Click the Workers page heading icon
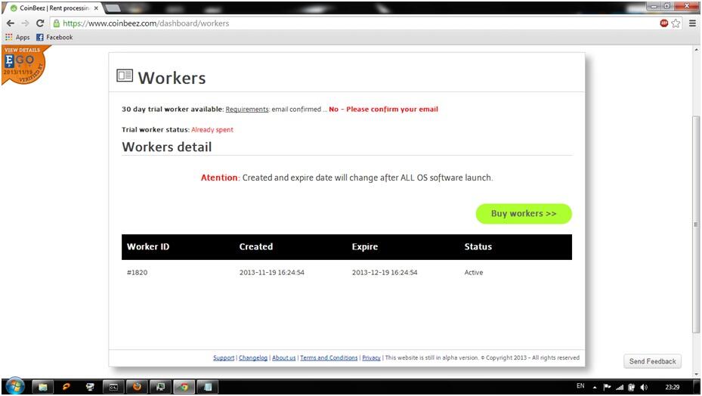 (125, 76)
